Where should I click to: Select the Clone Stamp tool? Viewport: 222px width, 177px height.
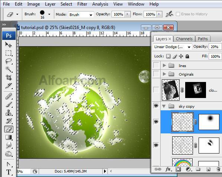click(x=8, y=113)
